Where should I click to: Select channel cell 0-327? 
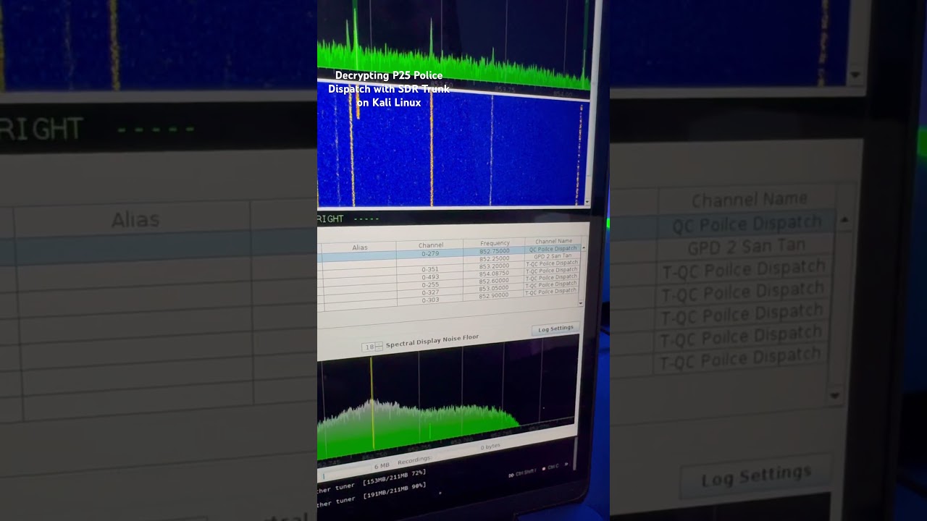430,292
